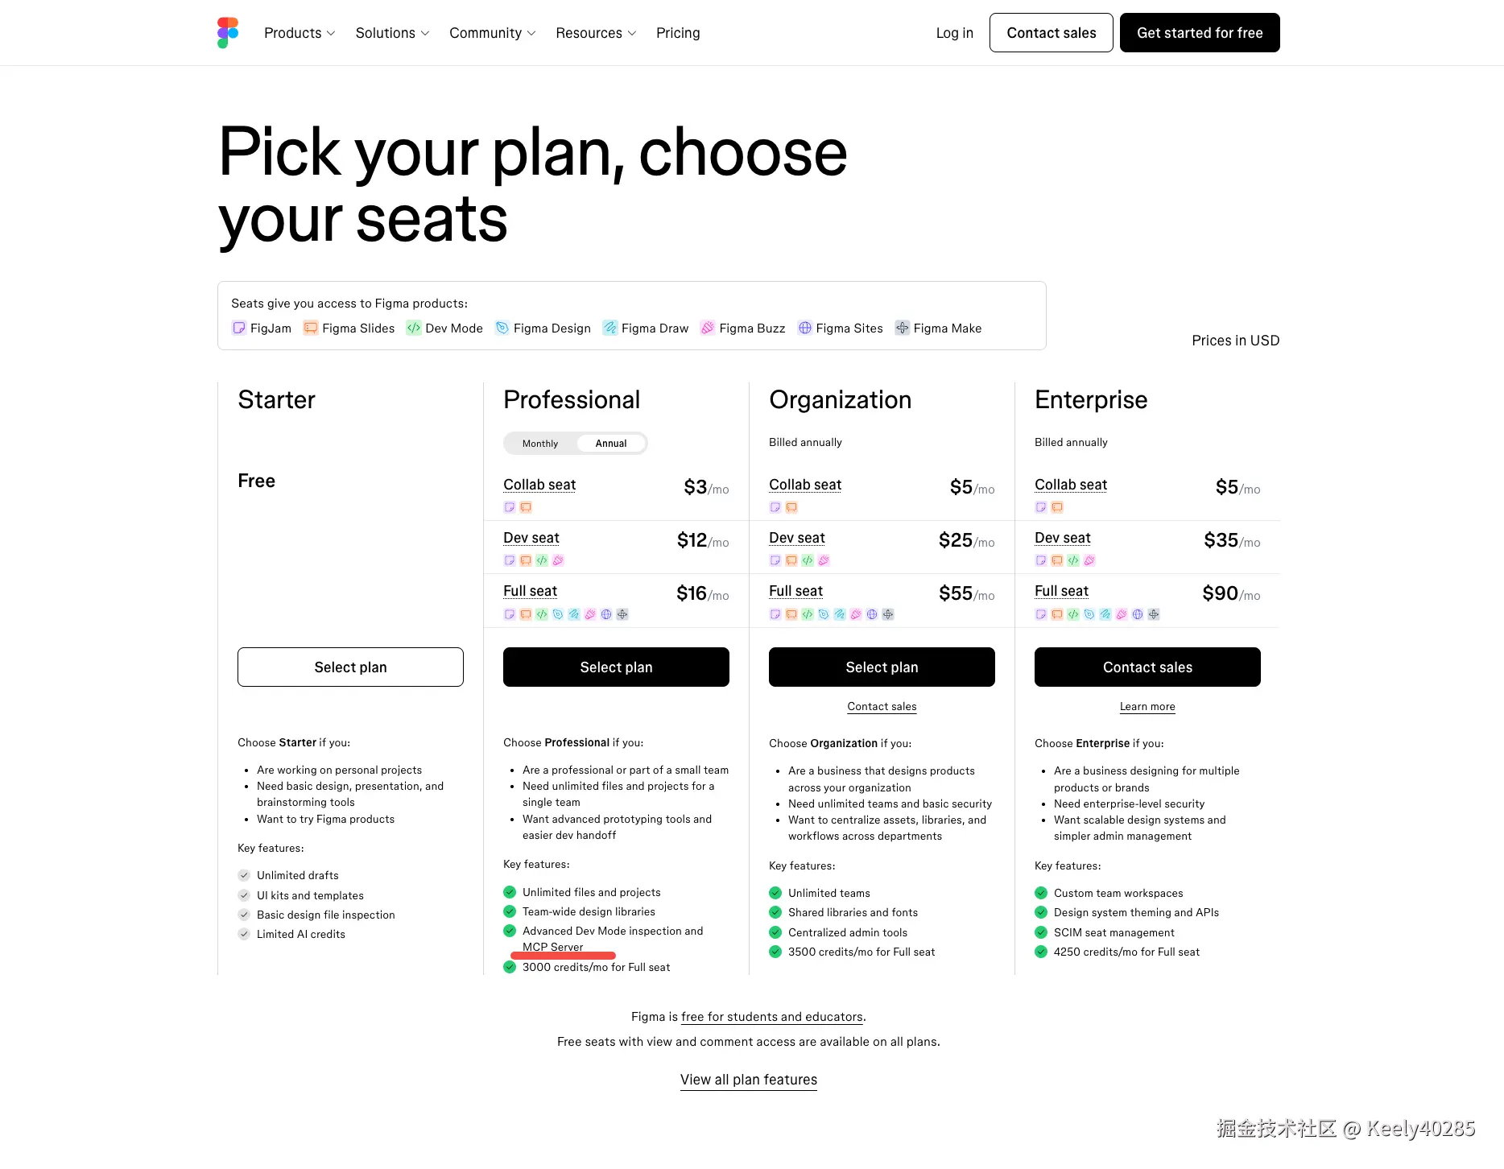
Task: Click the Dev Mode product icon
Action: click(414, 328)
